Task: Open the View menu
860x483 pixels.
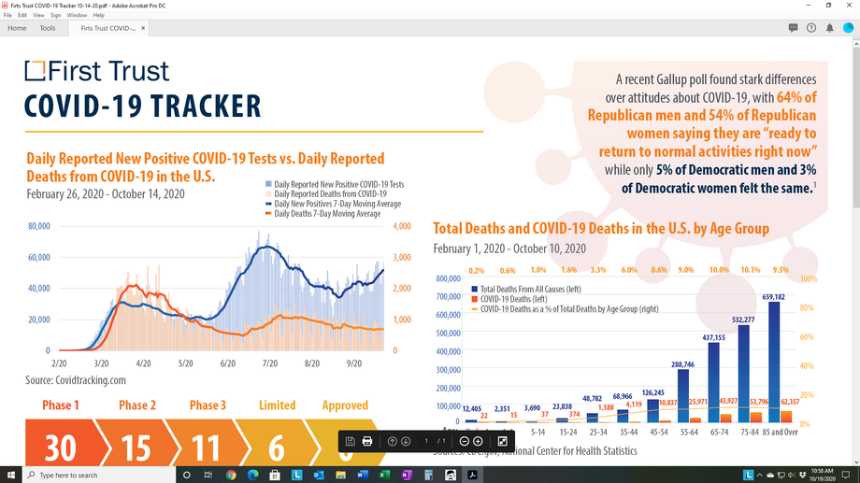Action: (38, 15)
